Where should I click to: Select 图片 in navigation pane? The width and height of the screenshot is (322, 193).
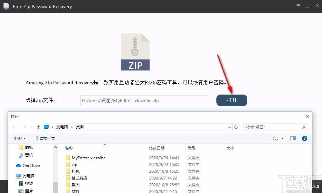coord(29,191)
